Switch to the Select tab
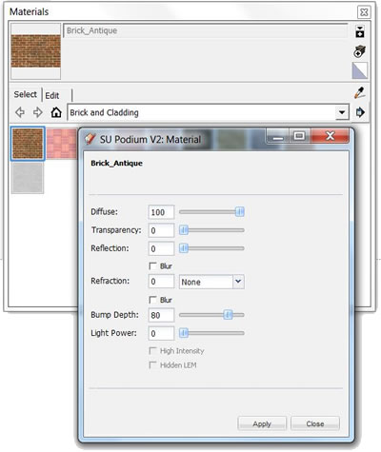This screenshot has width=381, height=452. [x=26, y=94]
